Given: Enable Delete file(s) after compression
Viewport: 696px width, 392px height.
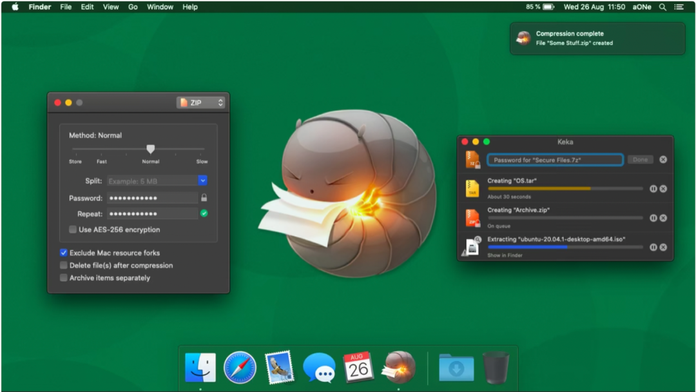Looking at the screenshot, I should coord(63,265).
